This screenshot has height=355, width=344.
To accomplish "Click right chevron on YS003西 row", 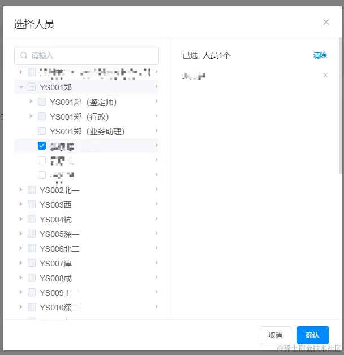I will tap(156, 204).
